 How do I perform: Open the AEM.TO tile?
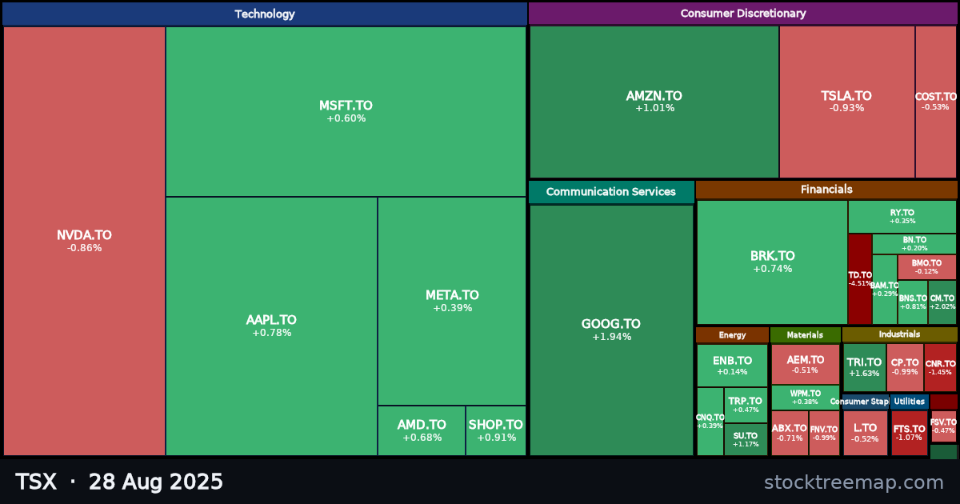pos(806,365)
